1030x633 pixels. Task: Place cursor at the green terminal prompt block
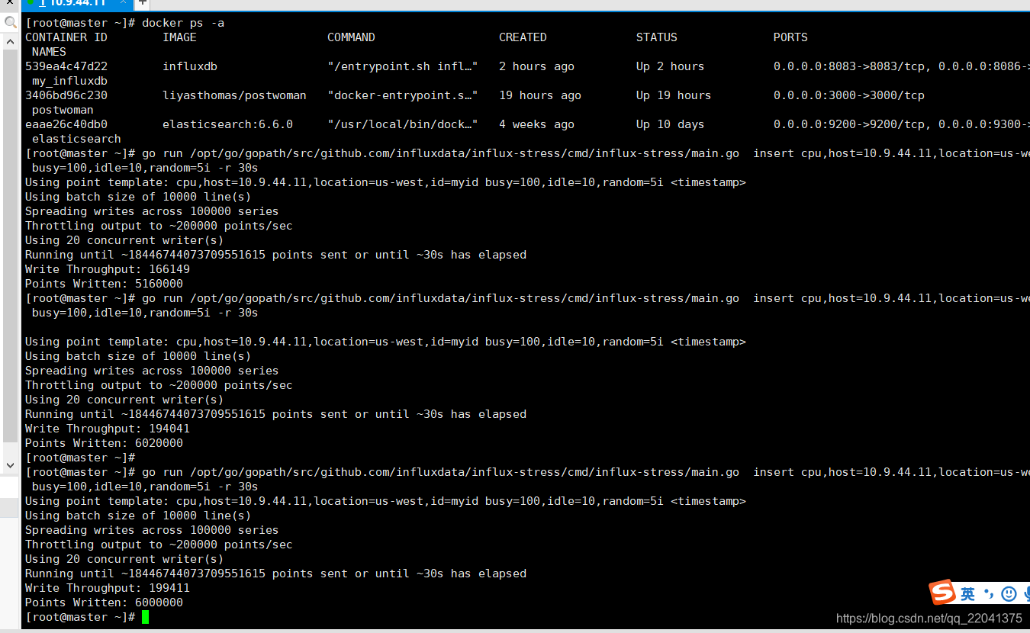146,617
